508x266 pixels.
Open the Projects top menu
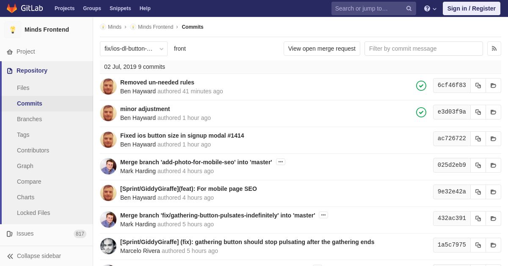tap(64, 8)
